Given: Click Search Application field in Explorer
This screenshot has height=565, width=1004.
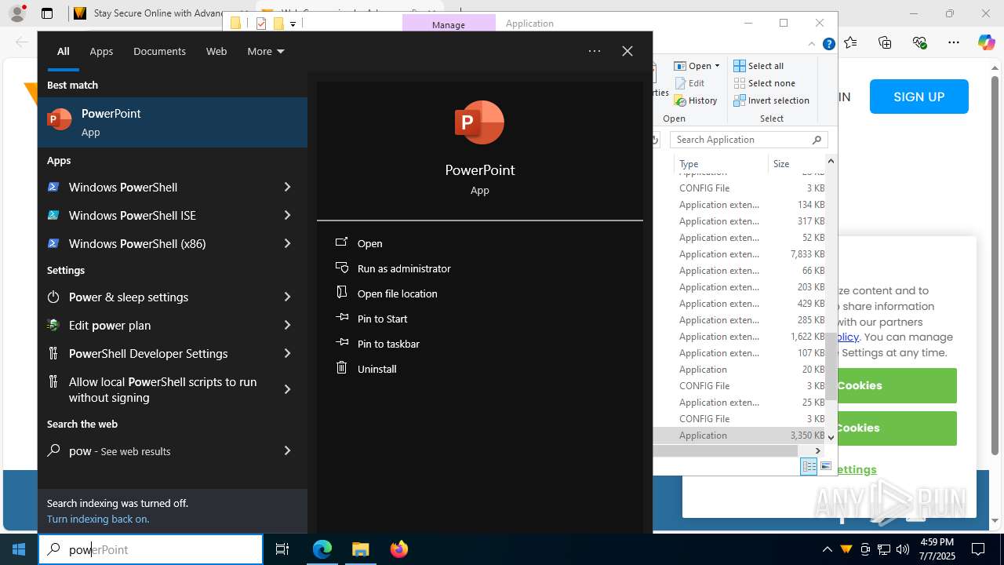Looking at the screenshot, I should (748, 140).
